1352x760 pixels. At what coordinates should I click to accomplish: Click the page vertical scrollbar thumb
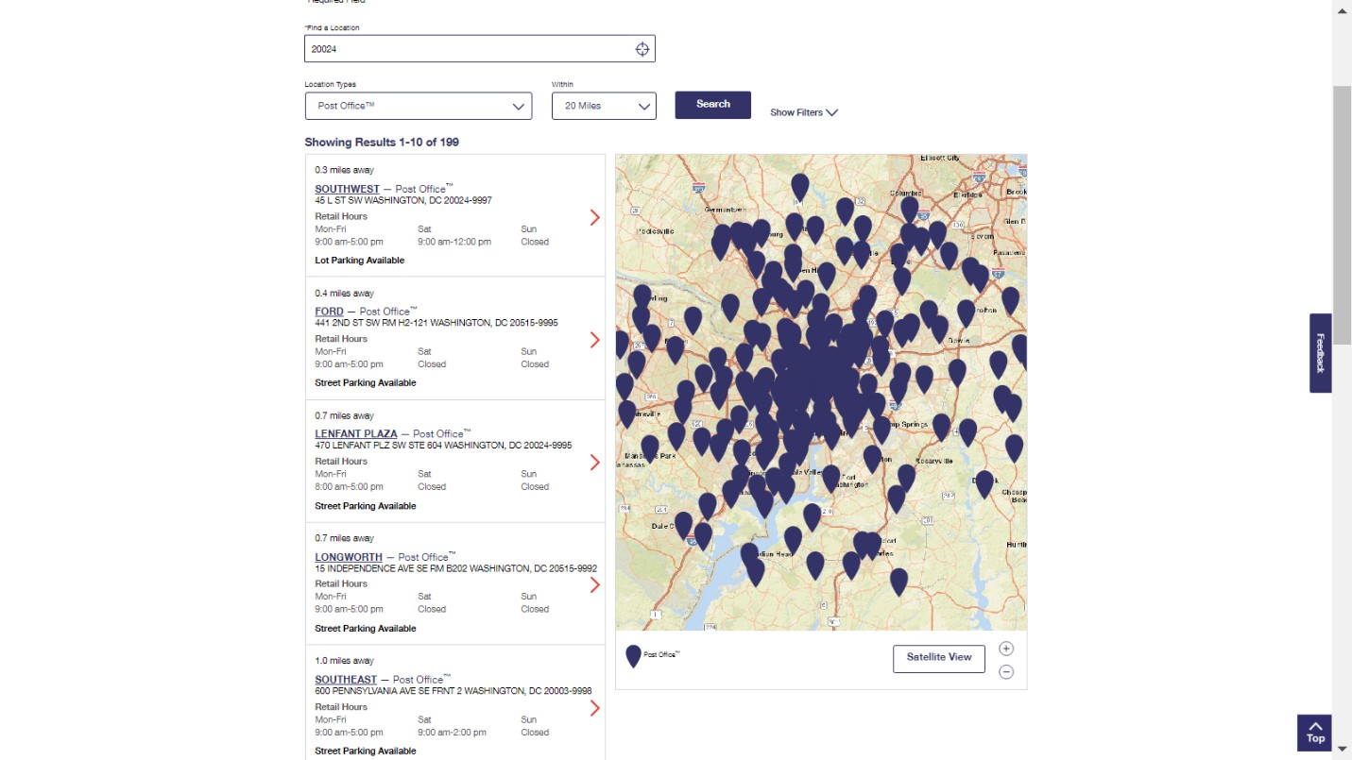pyautogui.click(x=1342, y=215)
